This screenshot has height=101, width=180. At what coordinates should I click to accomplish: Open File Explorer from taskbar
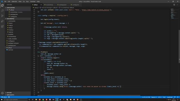tap(36, 100)
